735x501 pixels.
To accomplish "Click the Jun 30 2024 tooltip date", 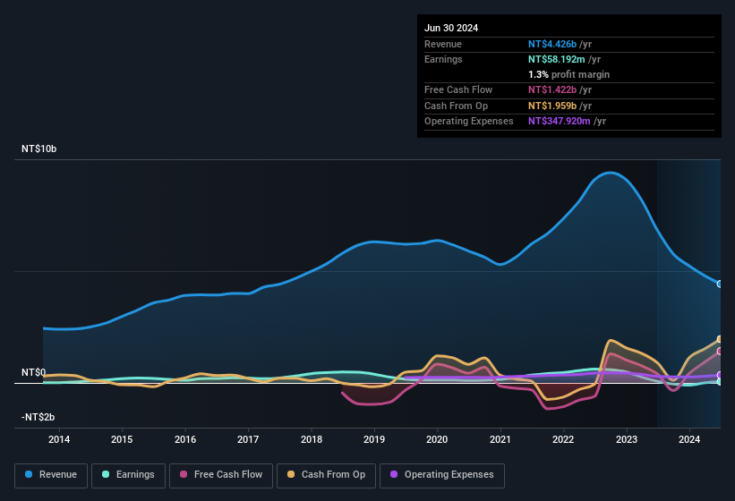I will [451, 28].
